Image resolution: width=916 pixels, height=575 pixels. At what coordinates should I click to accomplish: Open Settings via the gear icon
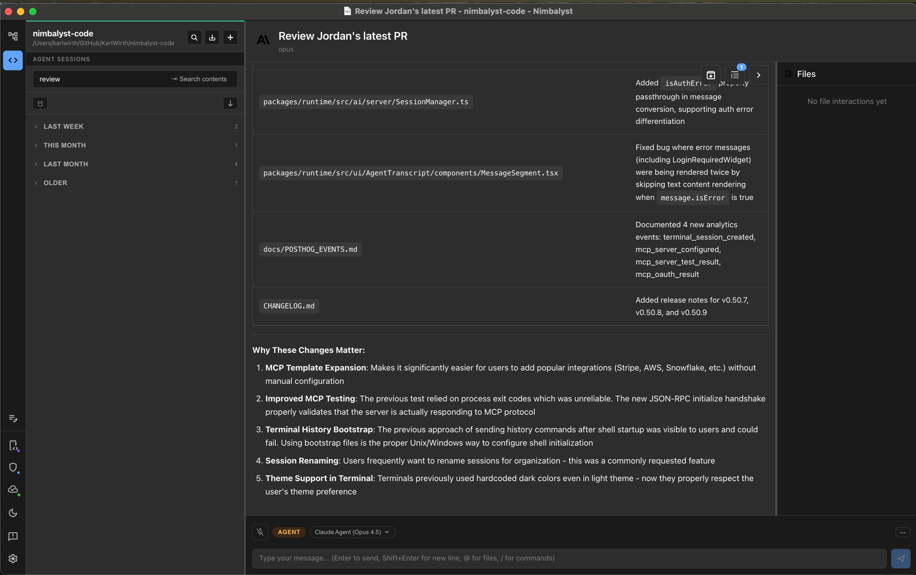(x=13, y=559)
